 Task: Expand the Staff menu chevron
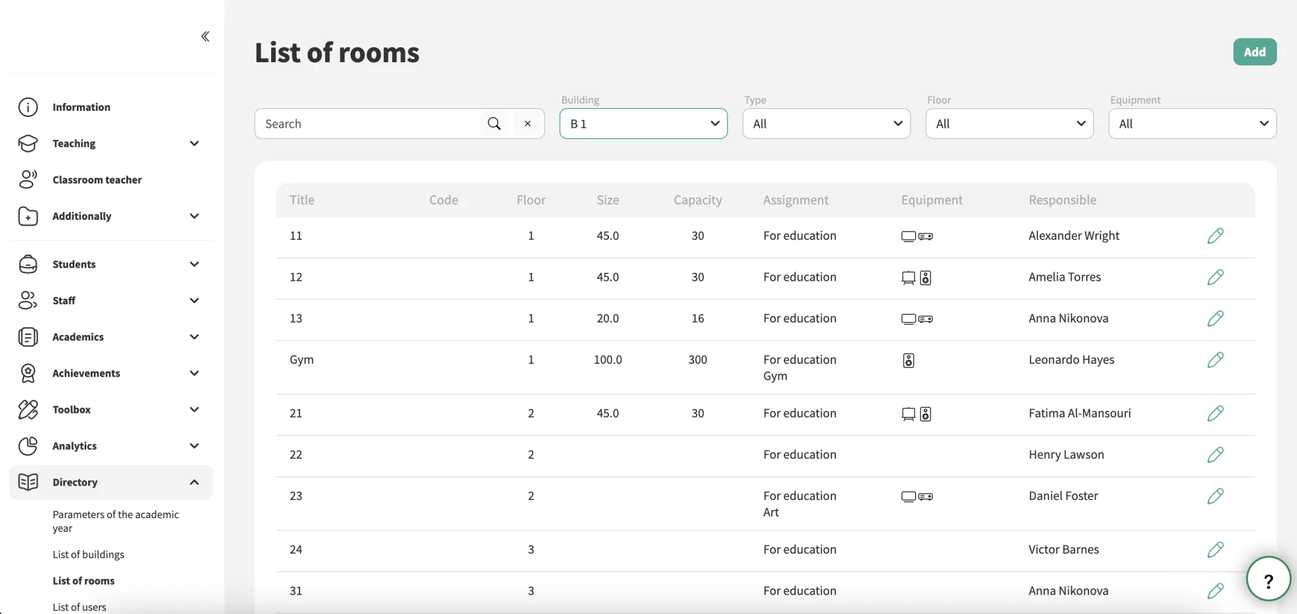point(194,300)
